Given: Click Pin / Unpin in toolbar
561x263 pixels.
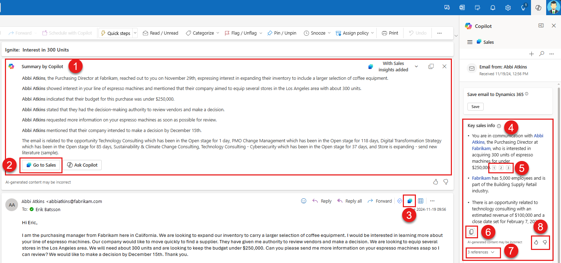Looking at the screenshot, I should tap(282, 33).
